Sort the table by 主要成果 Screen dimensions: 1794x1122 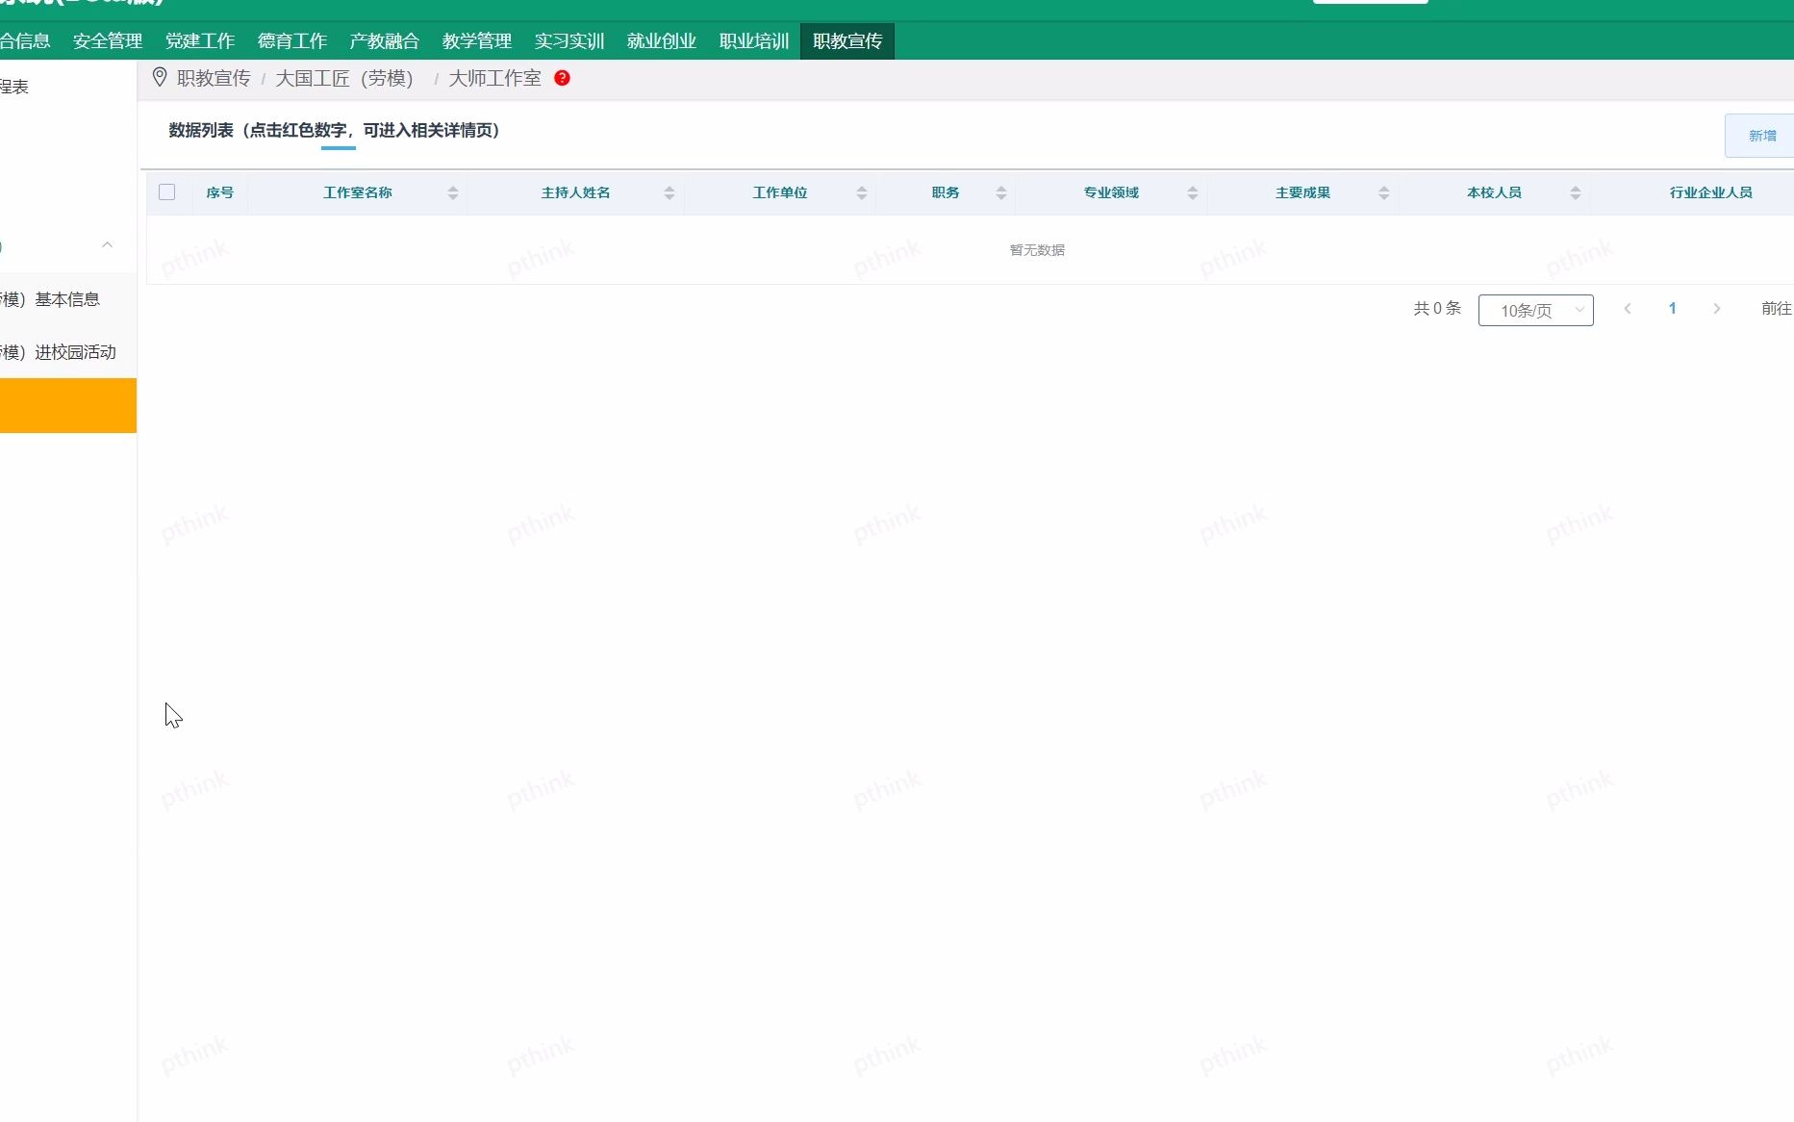pos(1384,192)
